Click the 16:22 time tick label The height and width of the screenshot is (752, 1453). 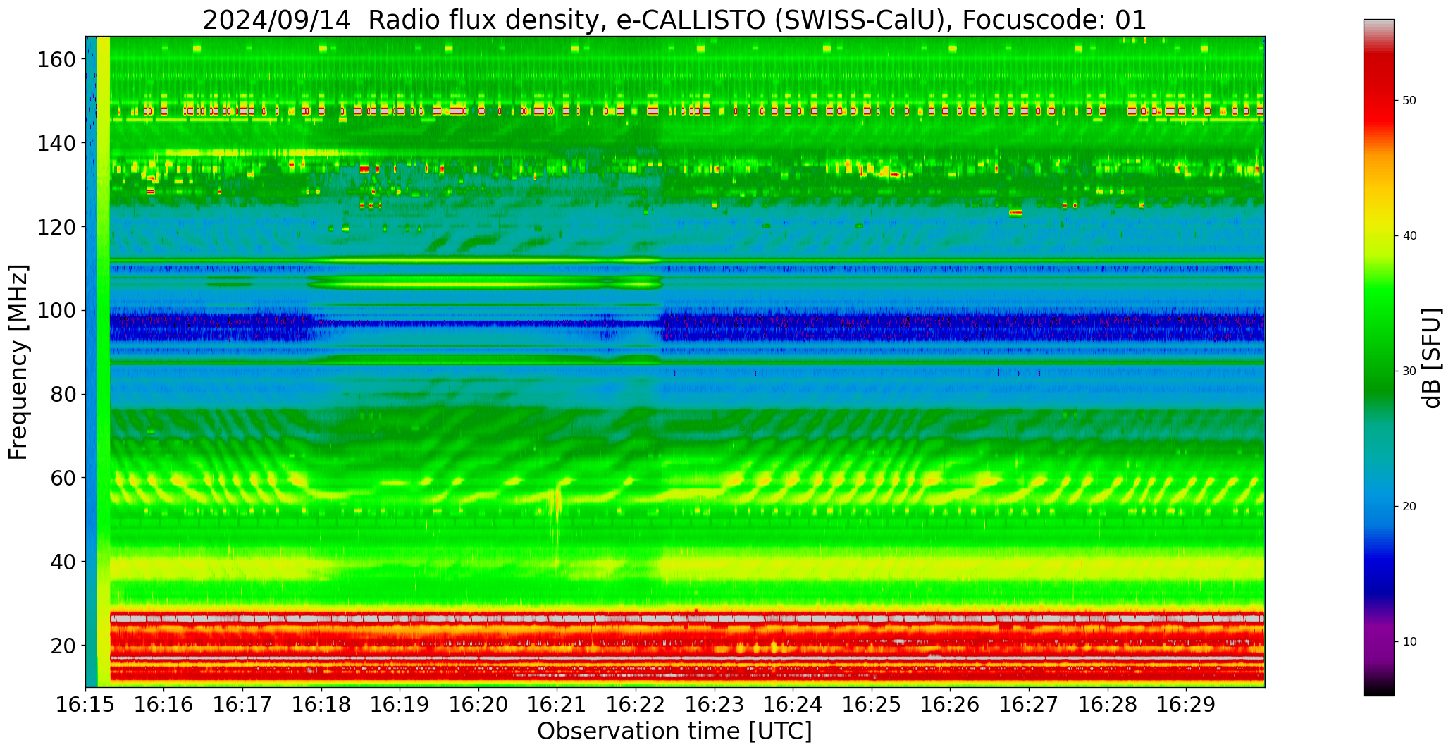[636, 704]
